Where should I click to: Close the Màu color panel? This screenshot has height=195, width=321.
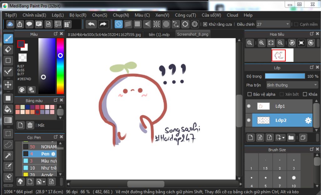(61, 34)
